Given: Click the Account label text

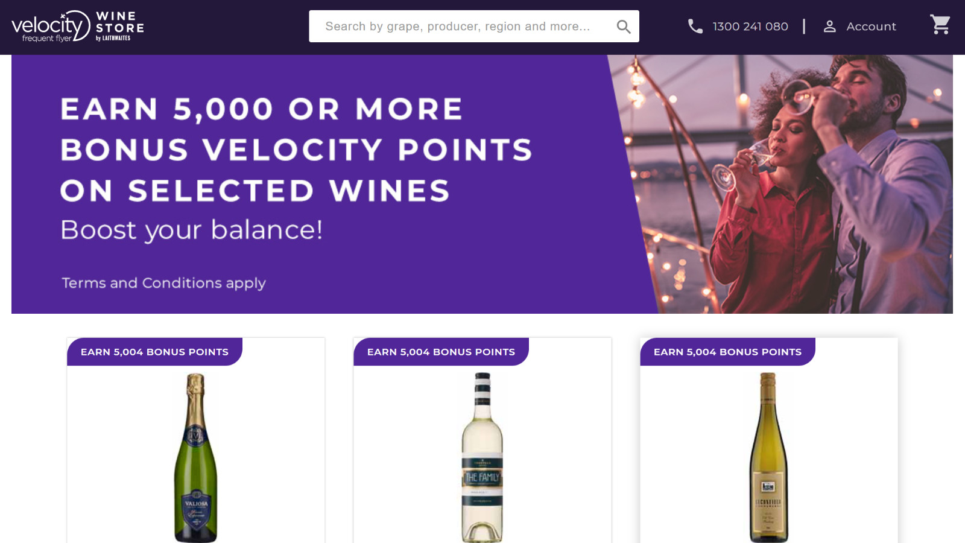Looking at the screenshot, I should (x=871, y=26).
